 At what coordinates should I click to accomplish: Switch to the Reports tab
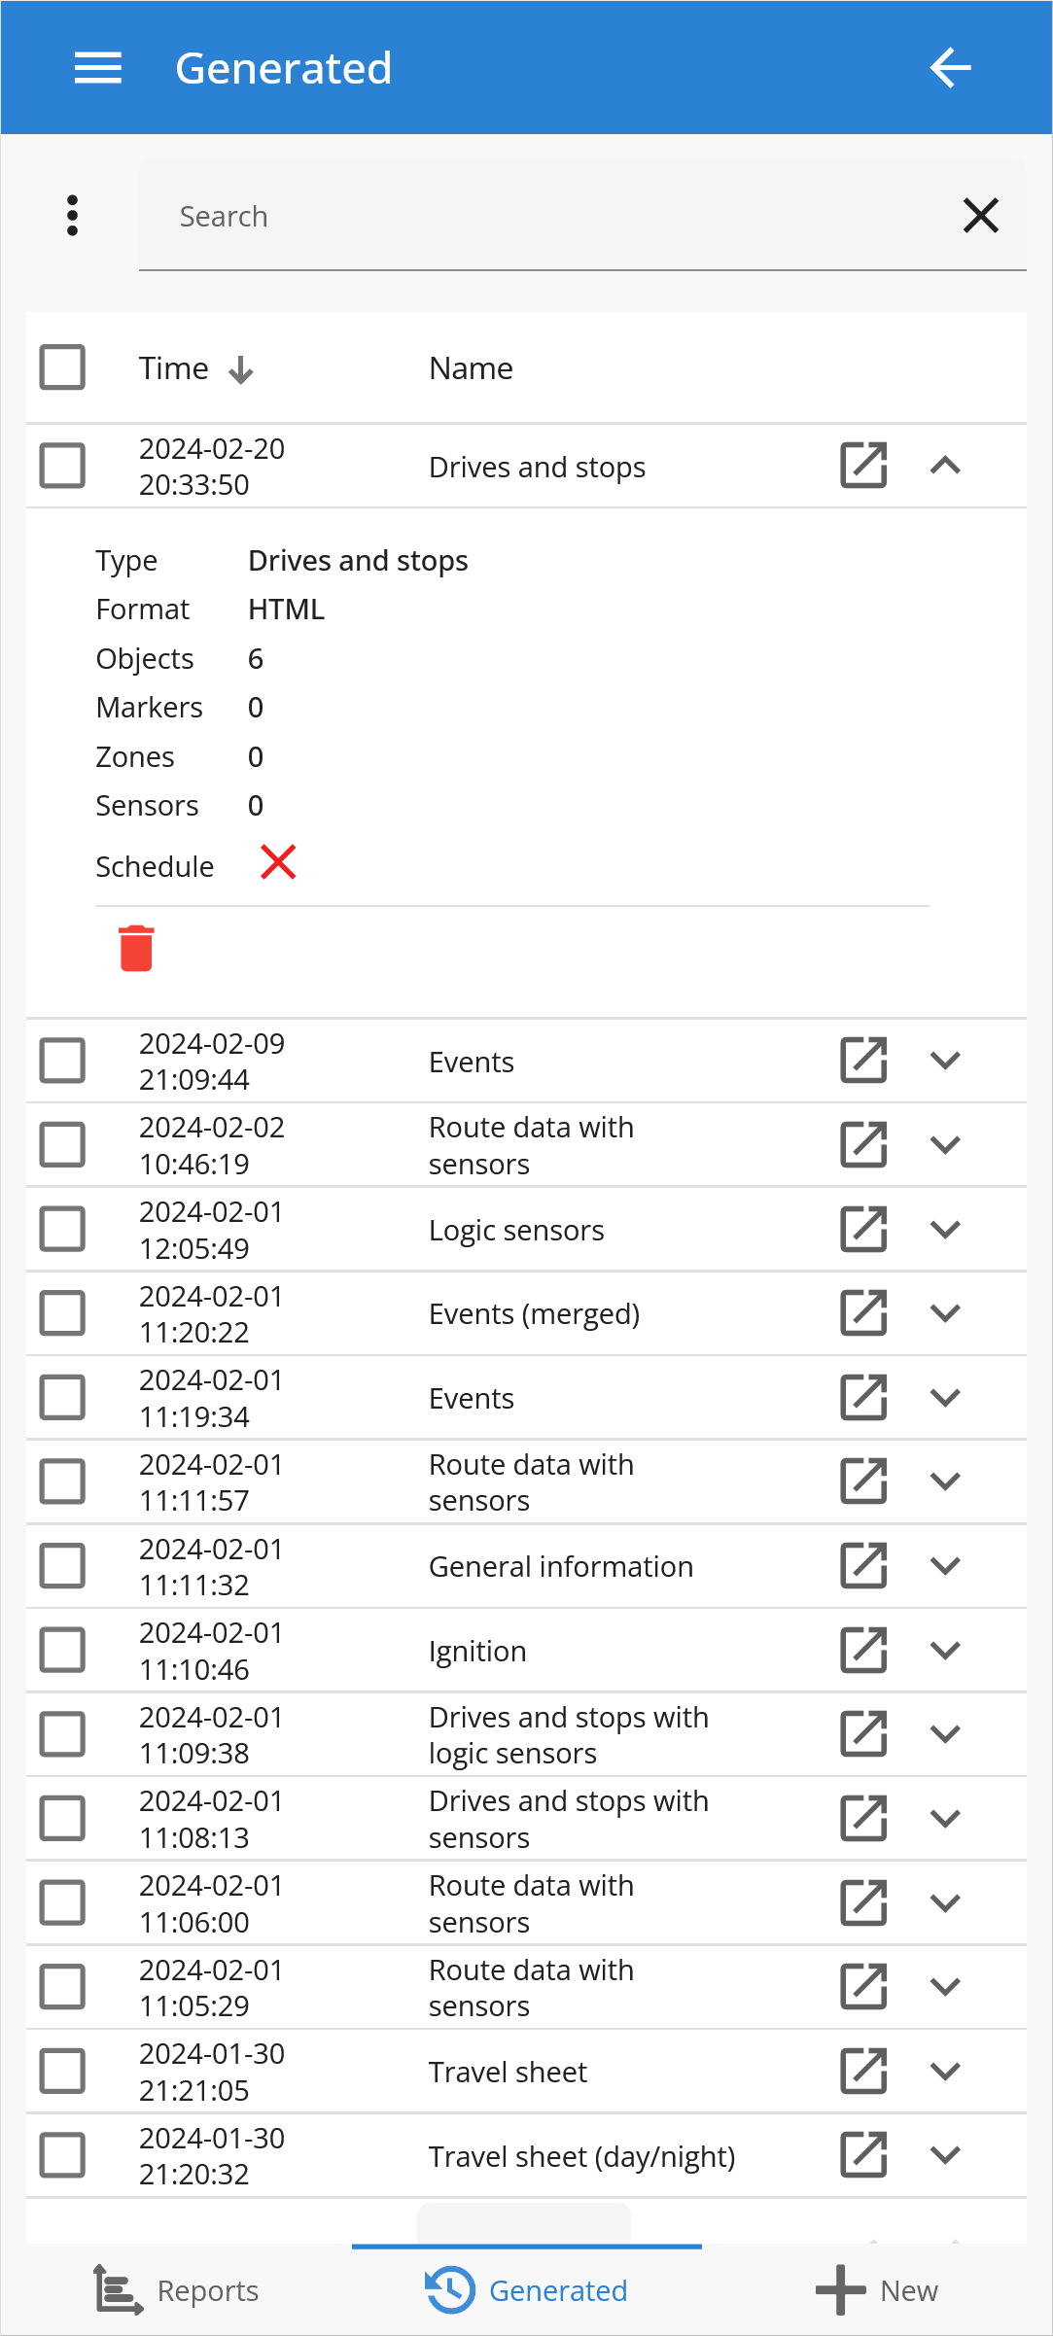click(177, 2290)
